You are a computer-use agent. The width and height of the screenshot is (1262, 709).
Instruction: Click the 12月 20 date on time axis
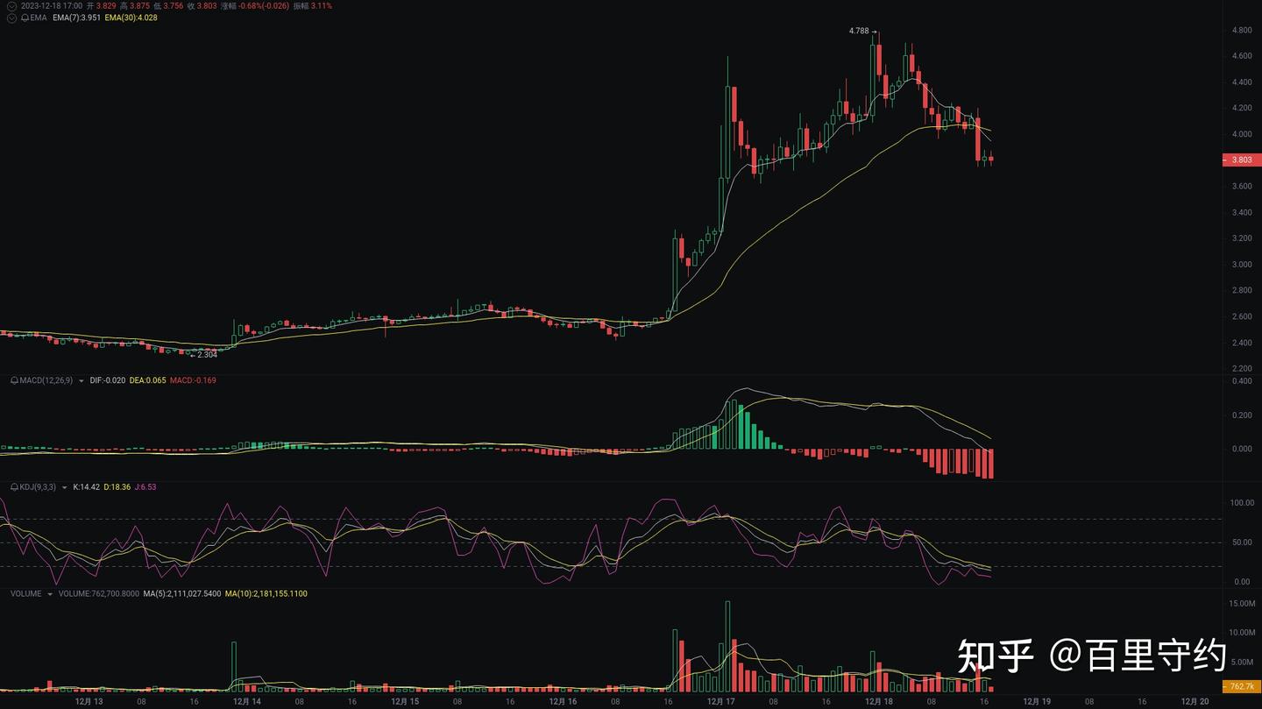tap(1195, 701)
